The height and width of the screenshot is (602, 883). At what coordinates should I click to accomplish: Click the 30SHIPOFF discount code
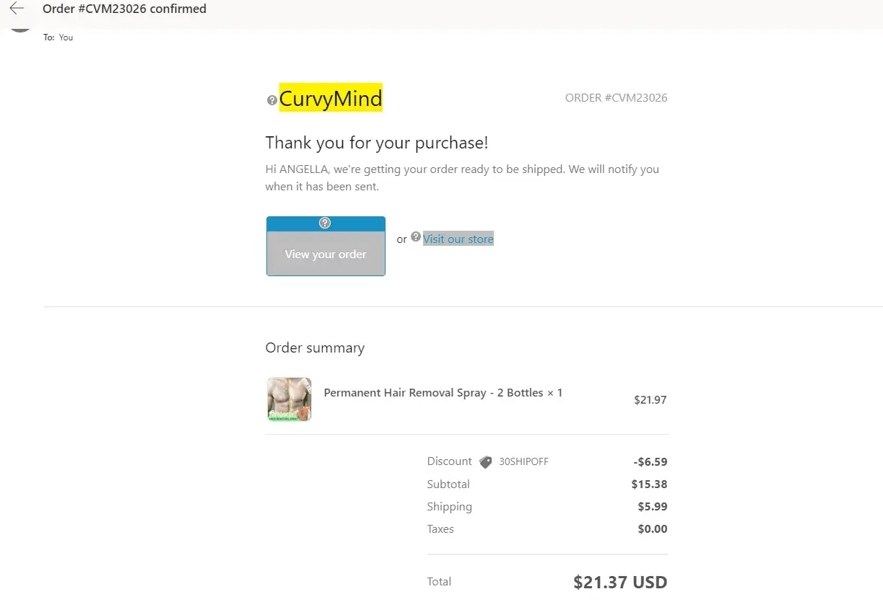[523, 461]
